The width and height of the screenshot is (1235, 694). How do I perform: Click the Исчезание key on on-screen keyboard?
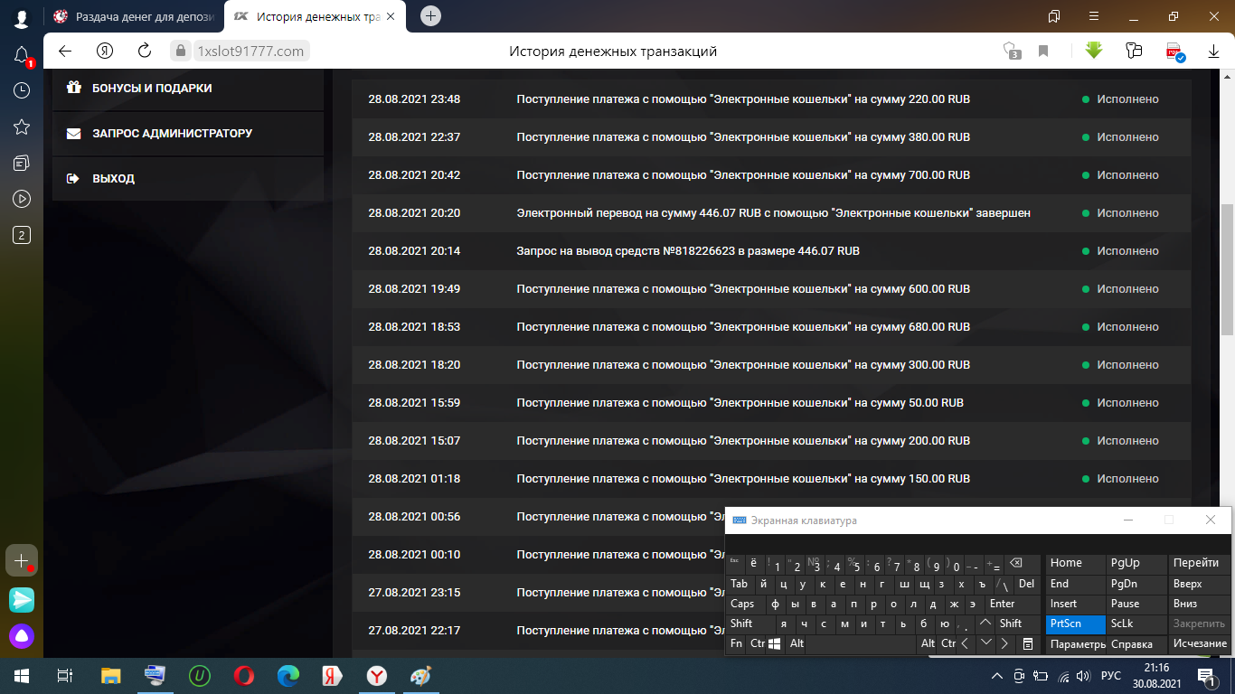tap(1200, 644)
